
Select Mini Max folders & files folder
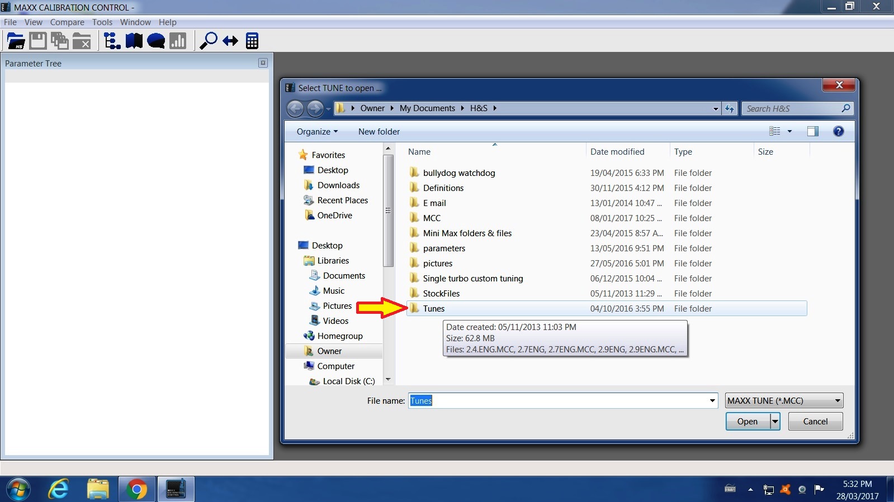(x=607, y=233)
